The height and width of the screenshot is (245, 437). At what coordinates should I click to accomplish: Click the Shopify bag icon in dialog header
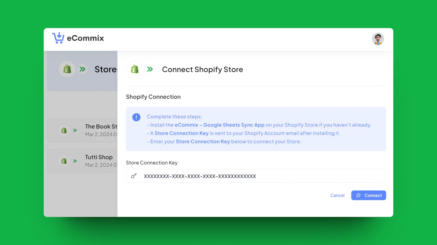134,69
